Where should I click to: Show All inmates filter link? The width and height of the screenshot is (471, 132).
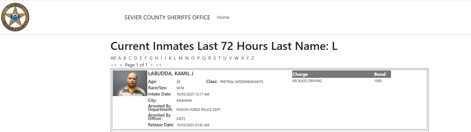[x=113, y=58]
